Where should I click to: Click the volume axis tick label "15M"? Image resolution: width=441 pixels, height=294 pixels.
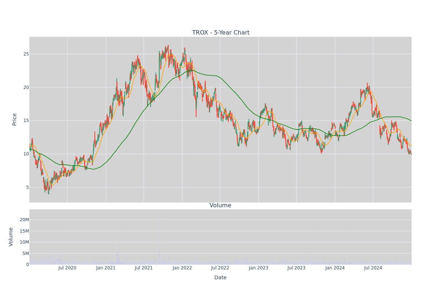click(x=24, y=231)
